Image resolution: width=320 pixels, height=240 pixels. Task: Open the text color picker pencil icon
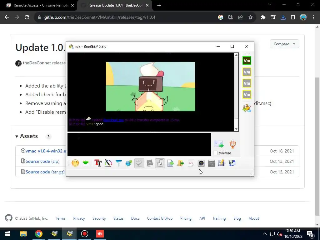[x=108, y=163]
